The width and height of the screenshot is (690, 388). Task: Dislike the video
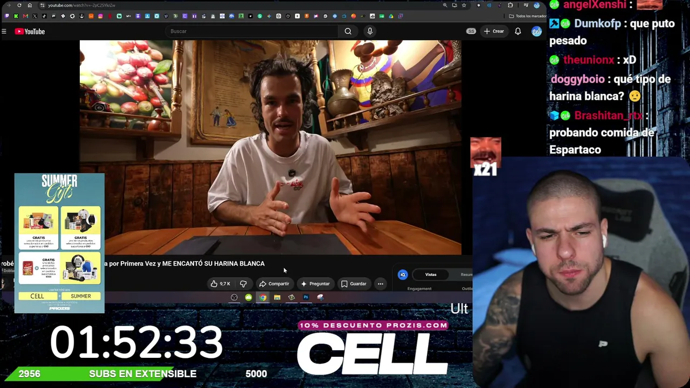(243, 284)
